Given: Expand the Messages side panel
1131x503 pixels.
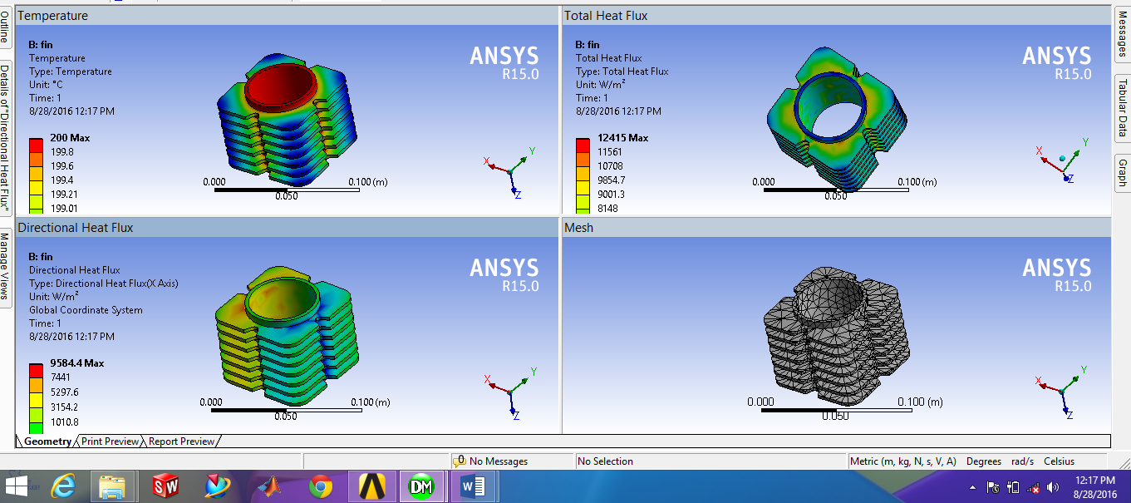Looking at the screenshot, I should (1122, 32).
